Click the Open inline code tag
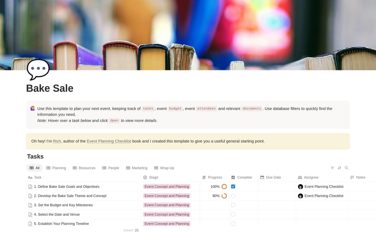Screen dimensions: 376x235 coord(115,121)
